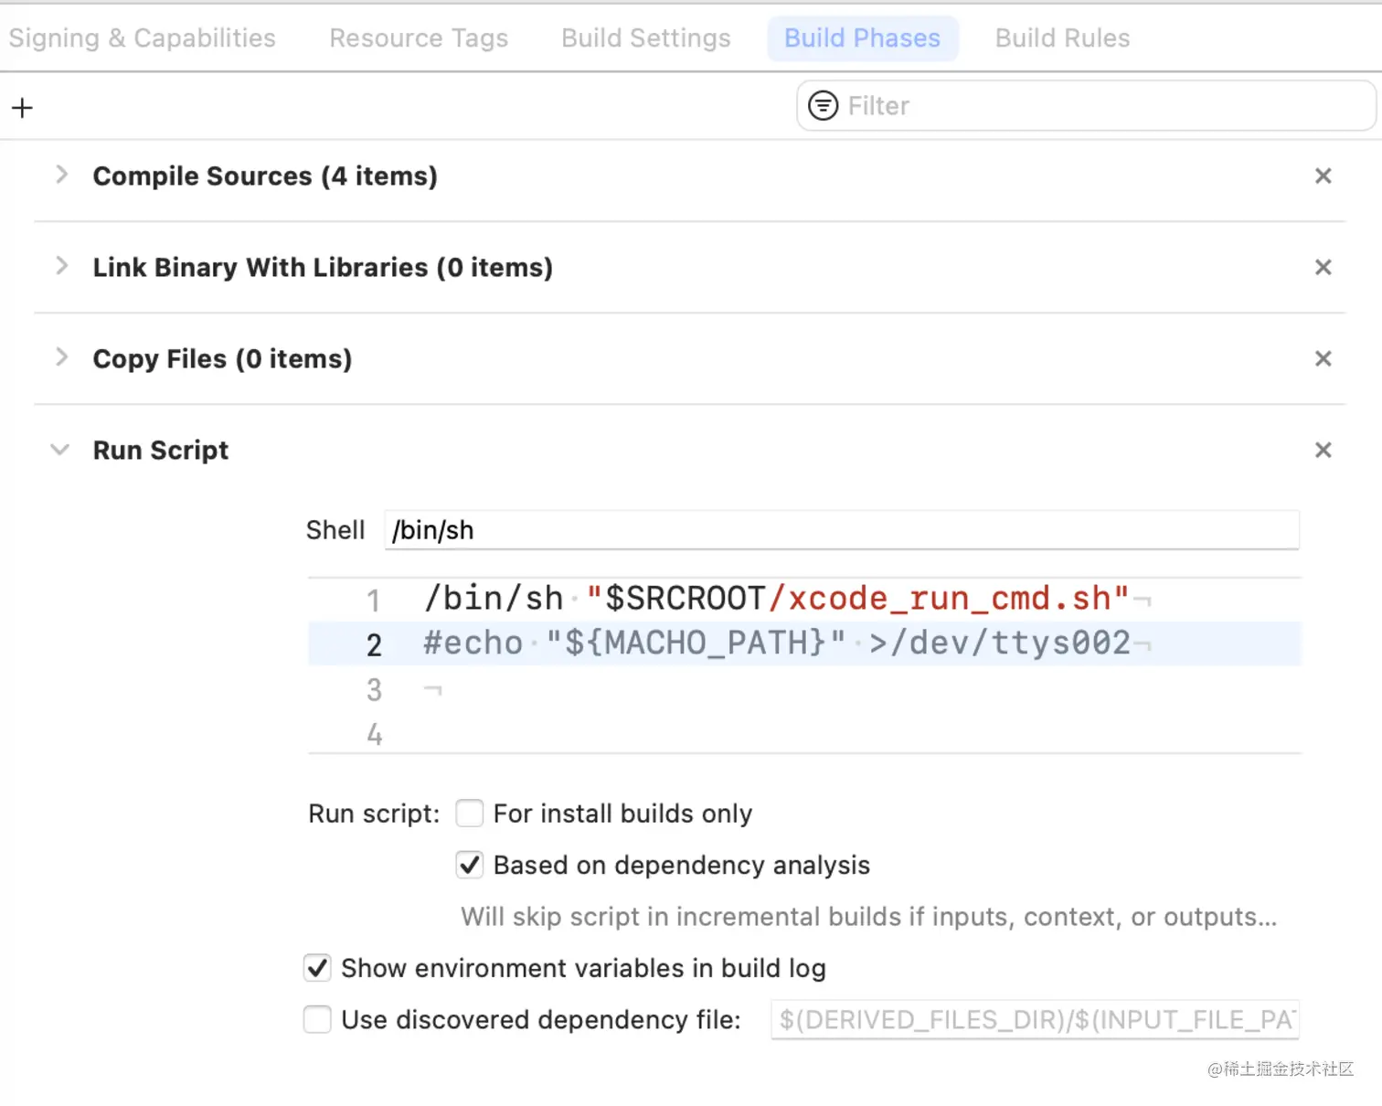This screenshot has height=1106, width=1382.
Task: Open the Resource Tags tab
Action: pyautogui.click(x=419, y=38)
